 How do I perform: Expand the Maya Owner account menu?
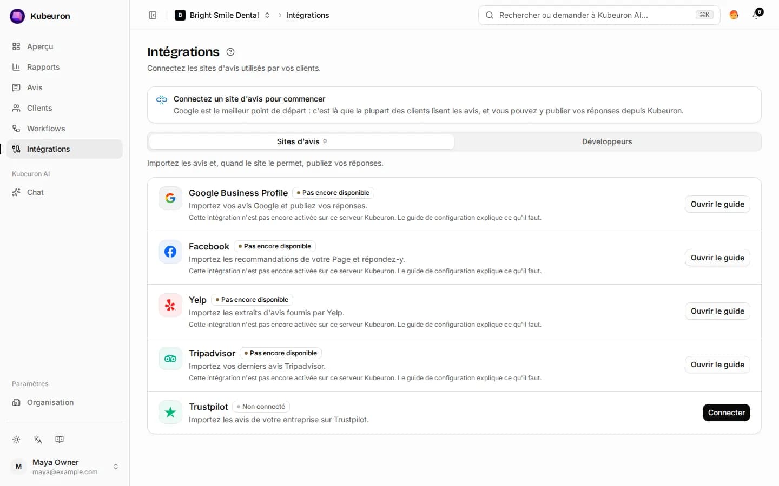point(64,467)
